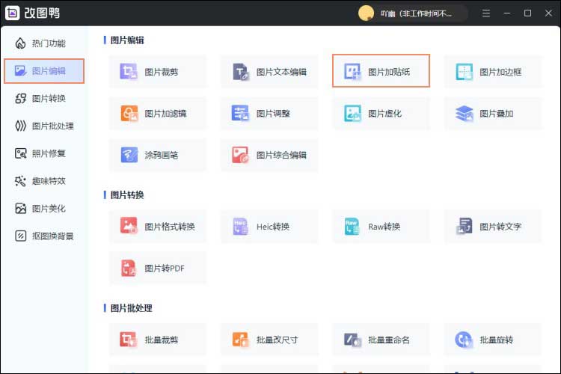This screenshot has width=561, height=374.
Task: Click the 图片虚化 label
Action: click(385, 114)
